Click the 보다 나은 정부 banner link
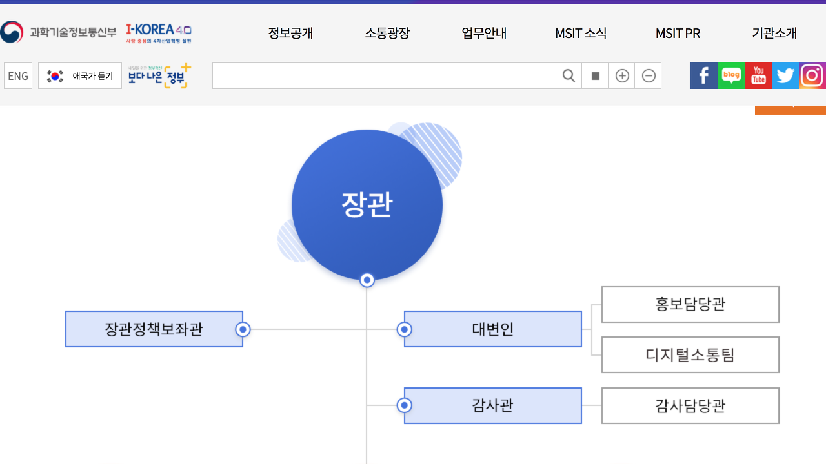 tap(158, 75)
